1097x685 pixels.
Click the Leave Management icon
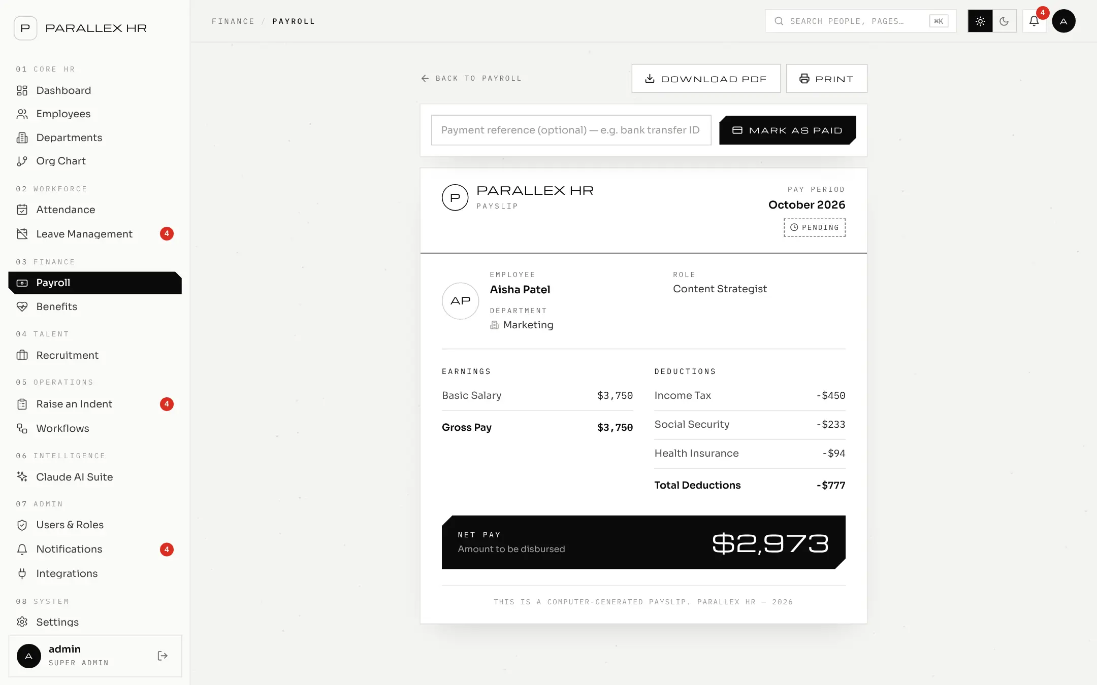coord(22,234)
